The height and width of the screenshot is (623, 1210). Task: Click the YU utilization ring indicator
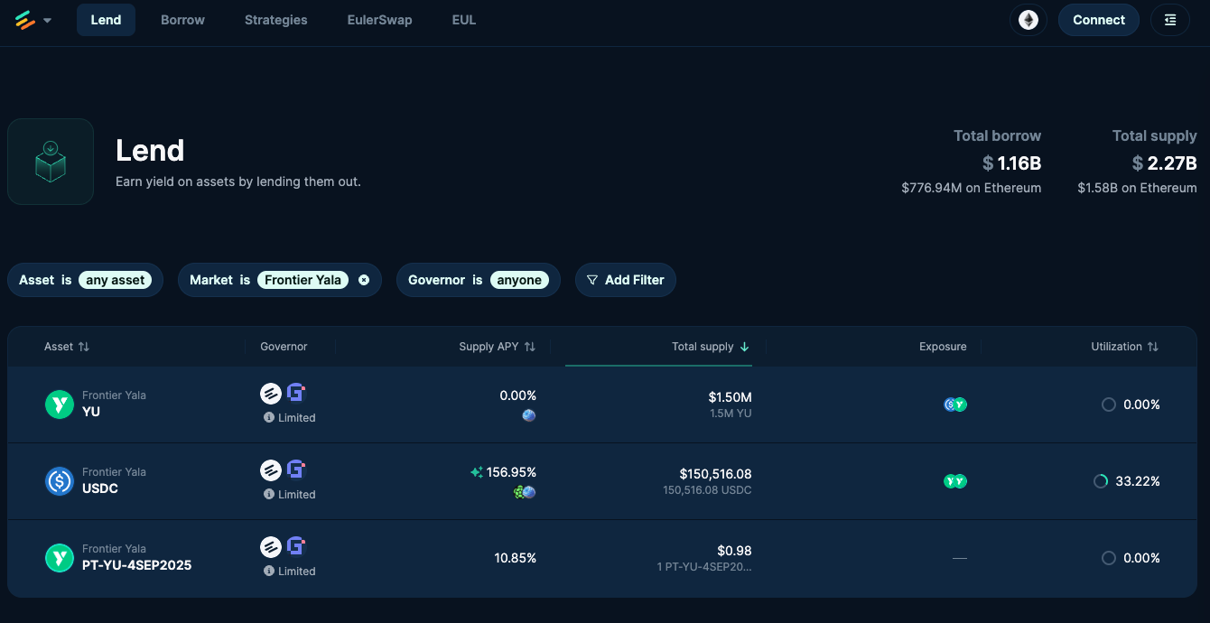[x=1109, y=404]
